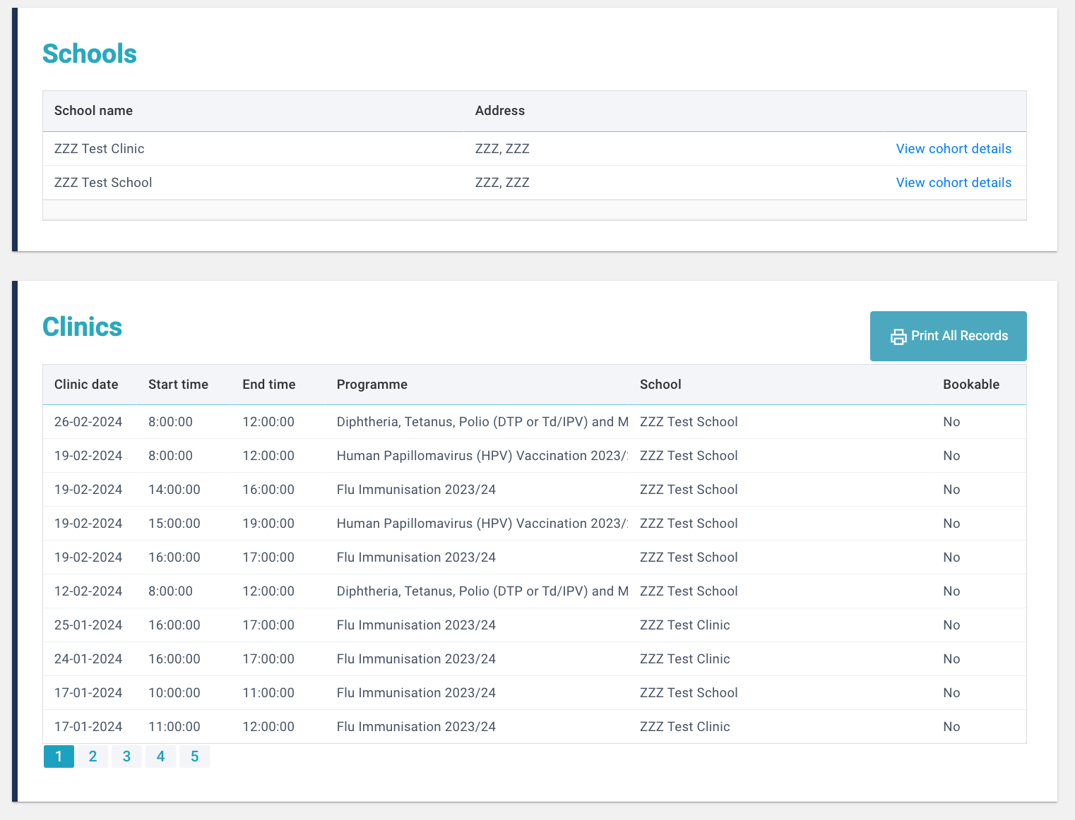This screenshot has width=1075, height=820.
Task: View cohort details for ZZZ Test Clinic
Action: (953, 149)
